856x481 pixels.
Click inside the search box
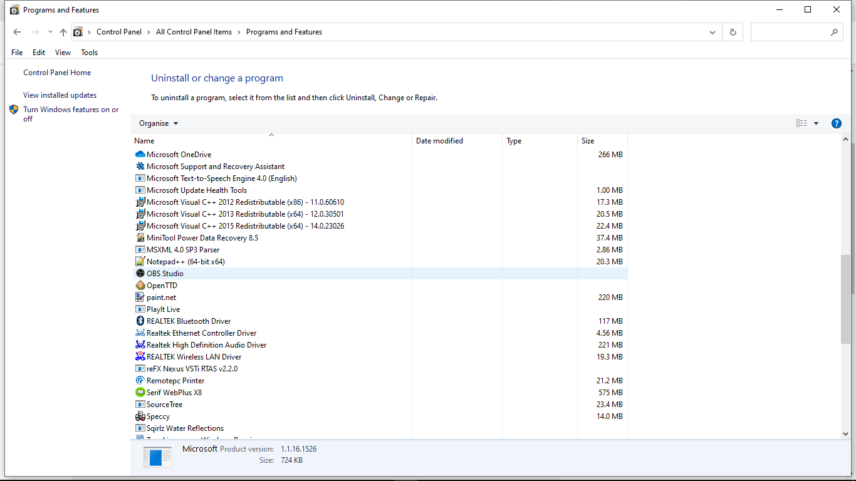(790, 32)
